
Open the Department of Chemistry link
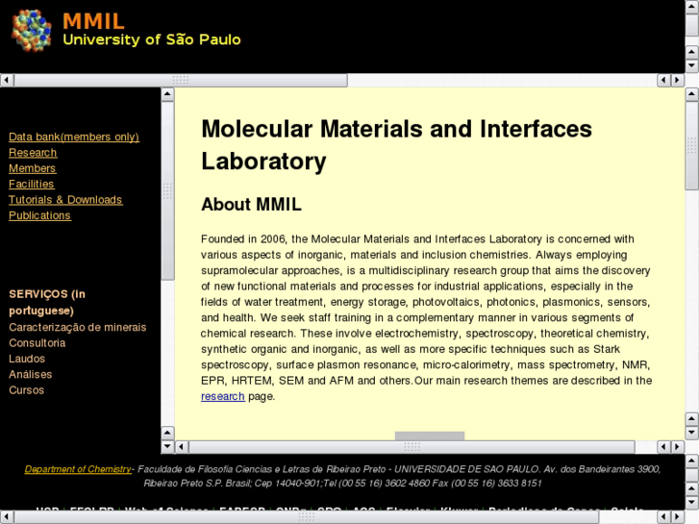(x=78, y=469)
